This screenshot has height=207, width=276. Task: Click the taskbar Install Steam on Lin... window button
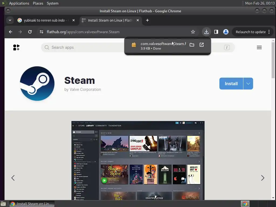(32, 204)
